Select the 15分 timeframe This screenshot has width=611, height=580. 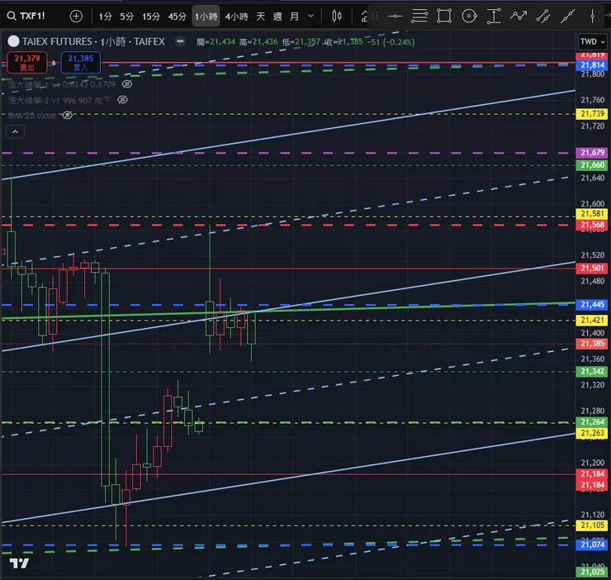click(151, 17)
